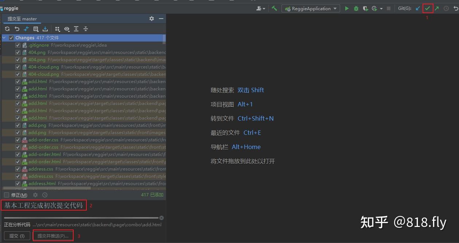The width and height of the screenshot is (459, 243).
Task: Enable the Amend 修正(M) checkbox
Action: pyautogui.click(x=7, y=195)
